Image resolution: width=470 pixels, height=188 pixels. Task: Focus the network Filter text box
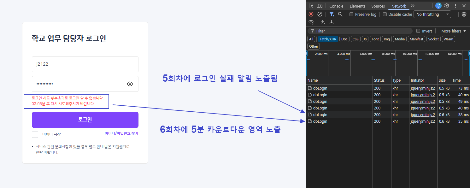[360, 31]
